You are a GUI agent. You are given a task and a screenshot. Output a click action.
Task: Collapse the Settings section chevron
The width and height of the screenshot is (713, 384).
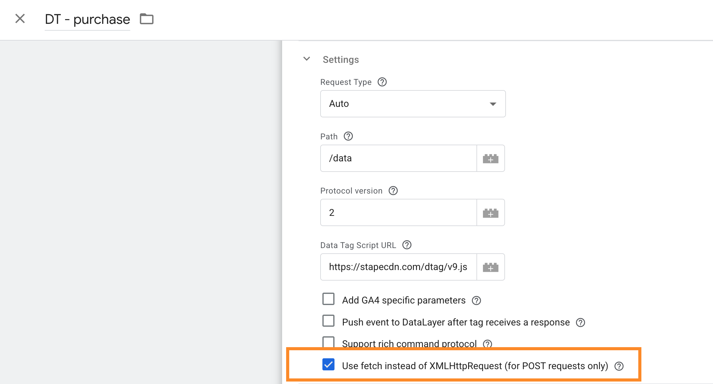click(307, 59)
